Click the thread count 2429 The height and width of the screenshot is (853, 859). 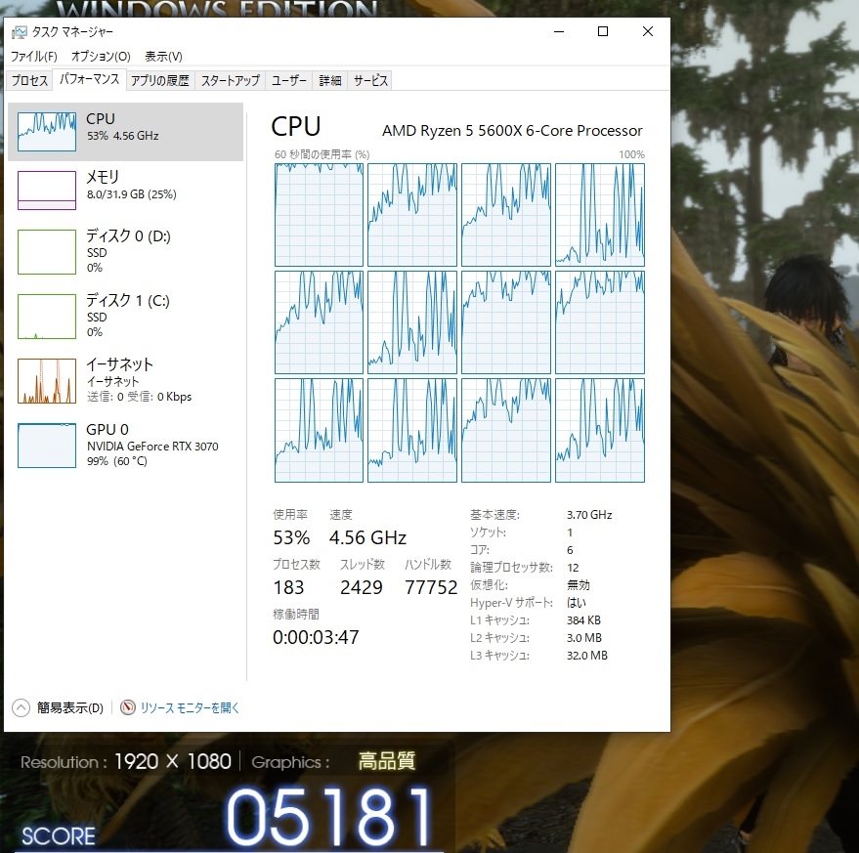coord(361,587)
